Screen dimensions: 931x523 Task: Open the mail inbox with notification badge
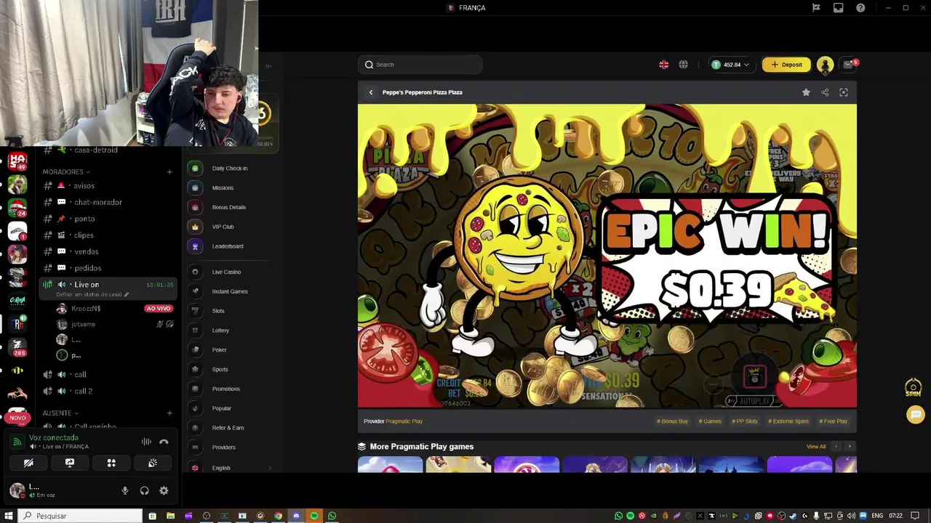coord(849,65)
